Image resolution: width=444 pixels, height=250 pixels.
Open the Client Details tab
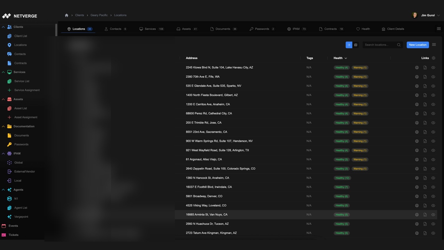(x=393, y=29)
